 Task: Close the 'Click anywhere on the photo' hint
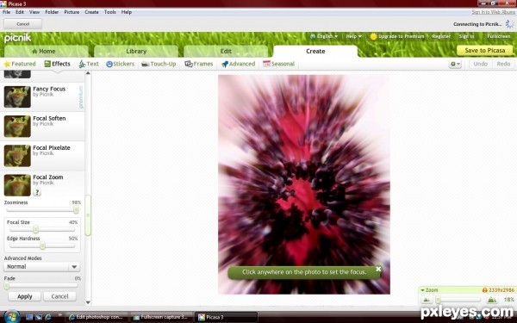(378, 269)
